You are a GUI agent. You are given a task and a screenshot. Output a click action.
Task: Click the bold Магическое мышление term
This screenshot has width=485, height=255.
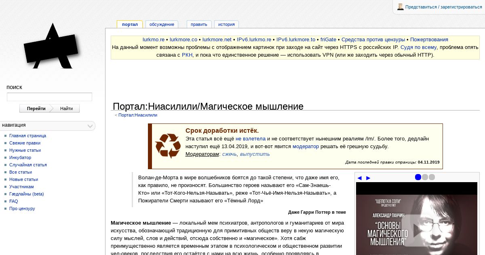tap(141, 223)
